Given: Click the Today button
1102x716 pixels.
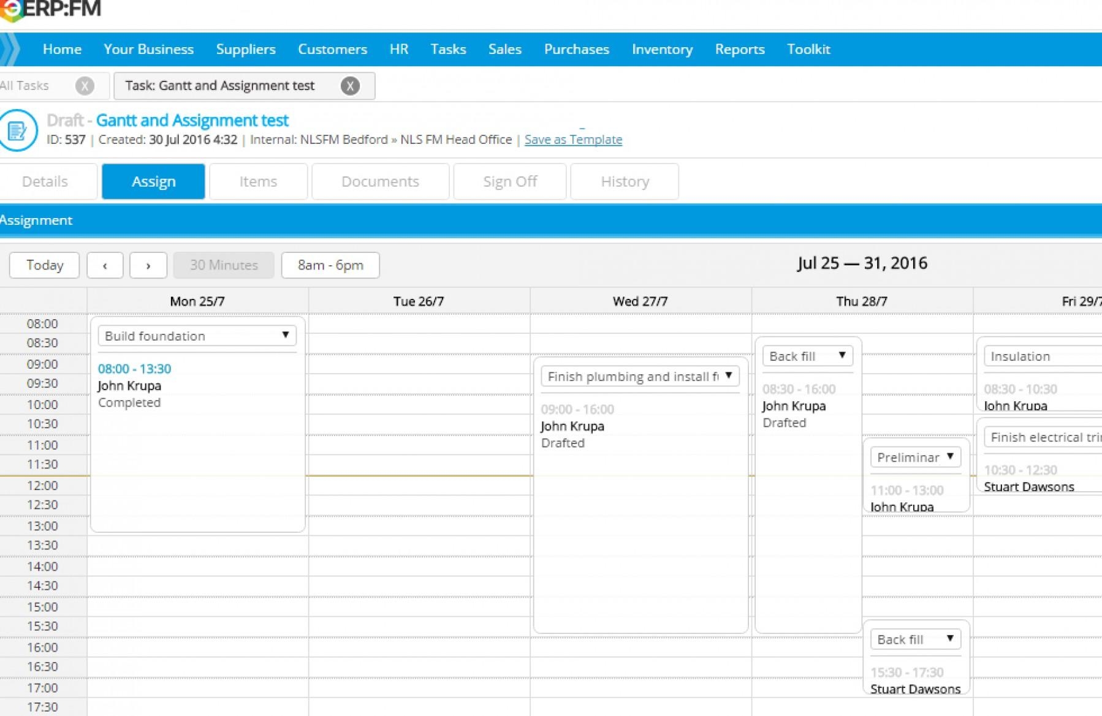Looking at the screenshot, I should point(44,265).
